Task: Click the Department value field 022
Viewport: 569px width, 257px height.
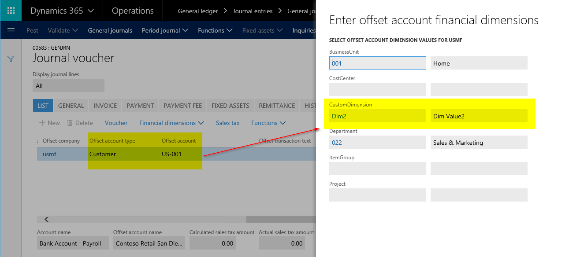Action: (x=378, y=142)
